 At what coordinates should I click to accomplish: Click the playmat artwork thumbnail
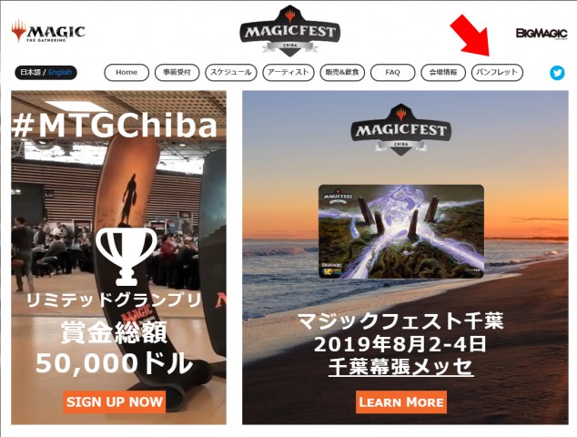[401, 231]
